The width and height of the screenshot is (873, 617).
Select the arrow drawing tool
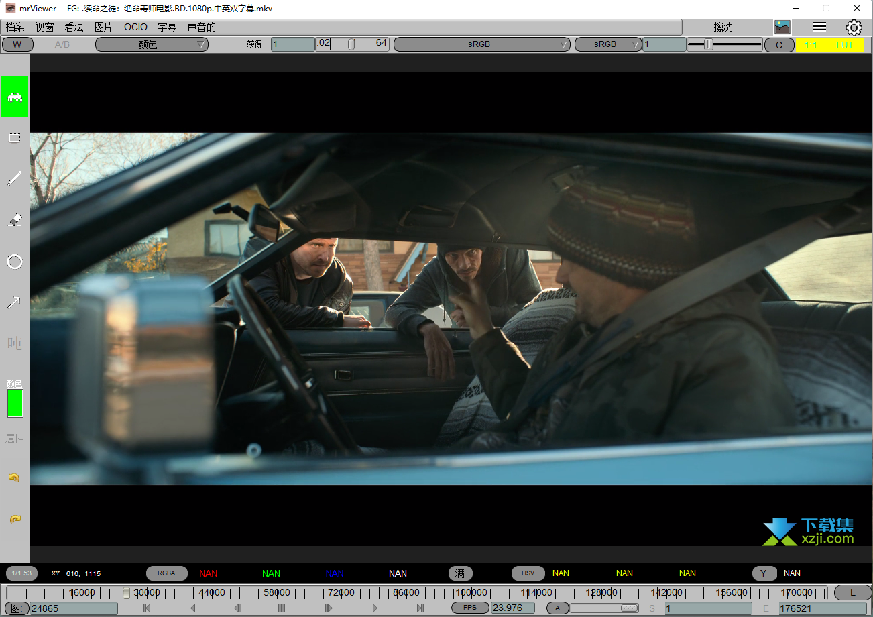[x=15, y=302]
